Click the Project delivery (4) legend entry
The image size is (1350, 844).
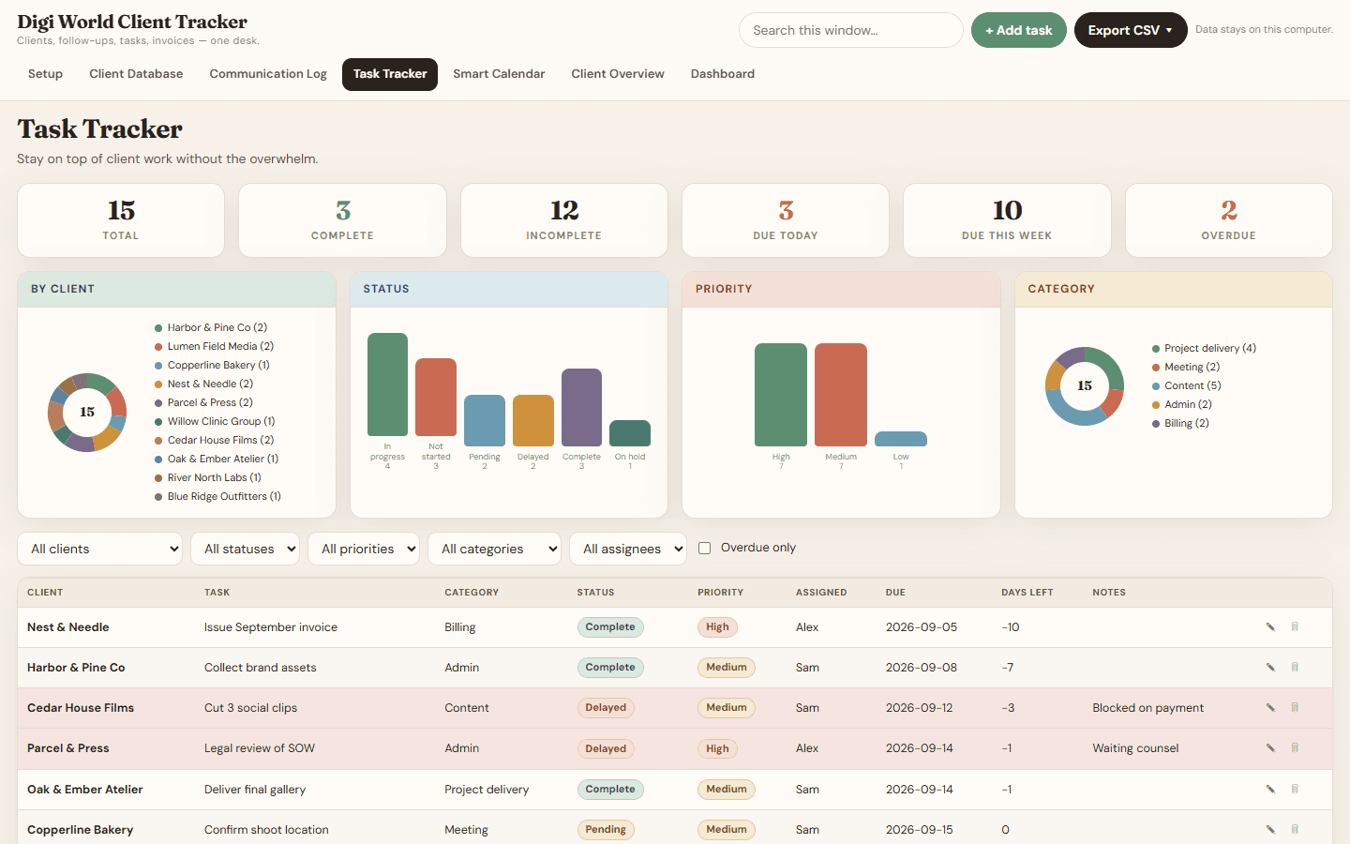coord(1204,349)
